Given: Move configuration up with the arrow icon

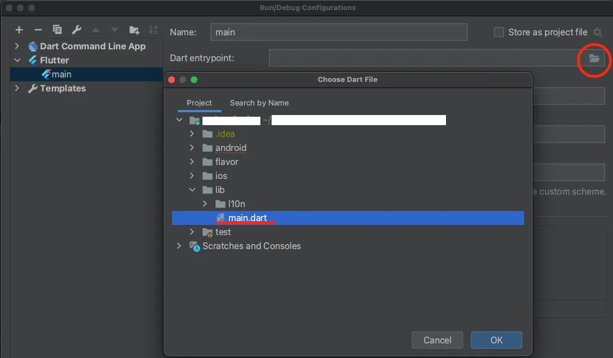Looking at the screenshot, I should 96,30.
